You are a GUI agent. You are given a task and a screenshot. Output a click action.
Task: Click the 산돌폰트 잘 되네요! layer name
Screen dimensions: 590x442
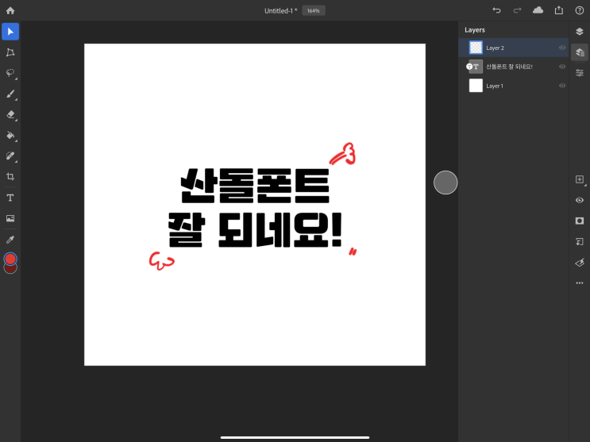coord(509,67)
